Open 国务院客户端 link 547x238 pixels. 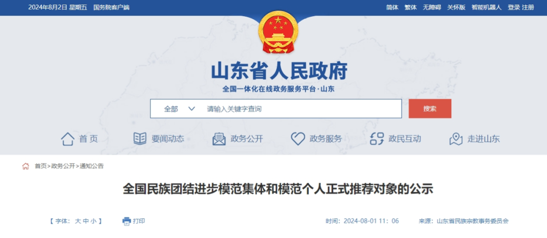click(x=111, y=7)
